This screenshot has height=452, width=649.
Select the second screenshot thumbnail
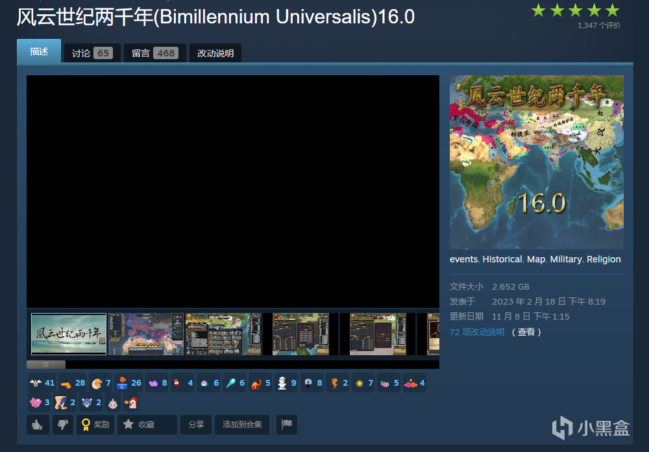(145, 334)
